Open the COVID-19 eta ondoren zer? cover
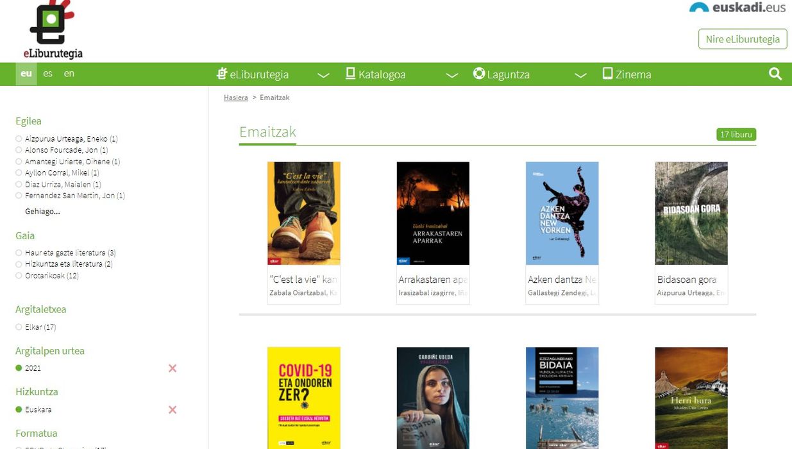This screenshot has width=792, height=449. coord(304,398)
